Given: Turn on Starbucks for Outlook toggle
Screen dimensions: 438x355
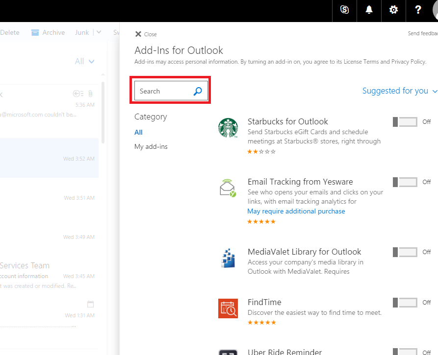Looking at the screenshot, I should pos(405,122).
